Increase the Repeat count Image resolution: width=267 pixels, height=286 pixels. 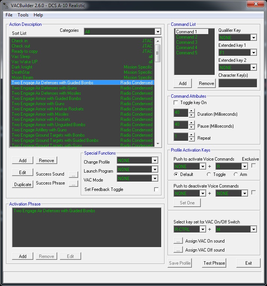pos(191,135)
